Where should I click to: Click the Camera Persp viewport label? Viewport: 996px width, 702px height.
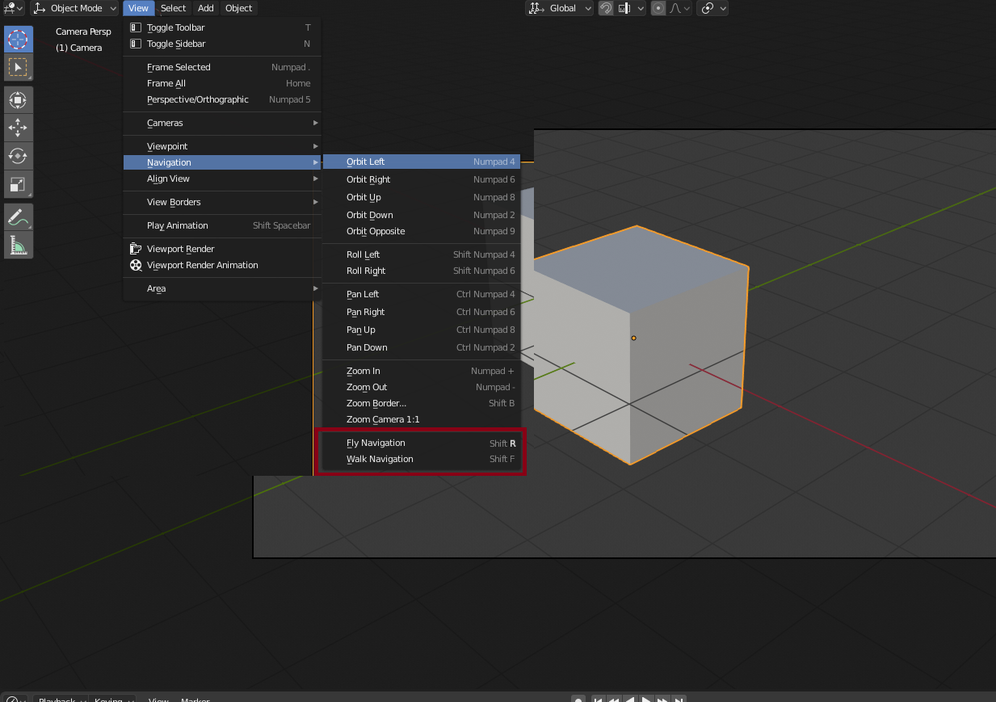tap(83, 32)
